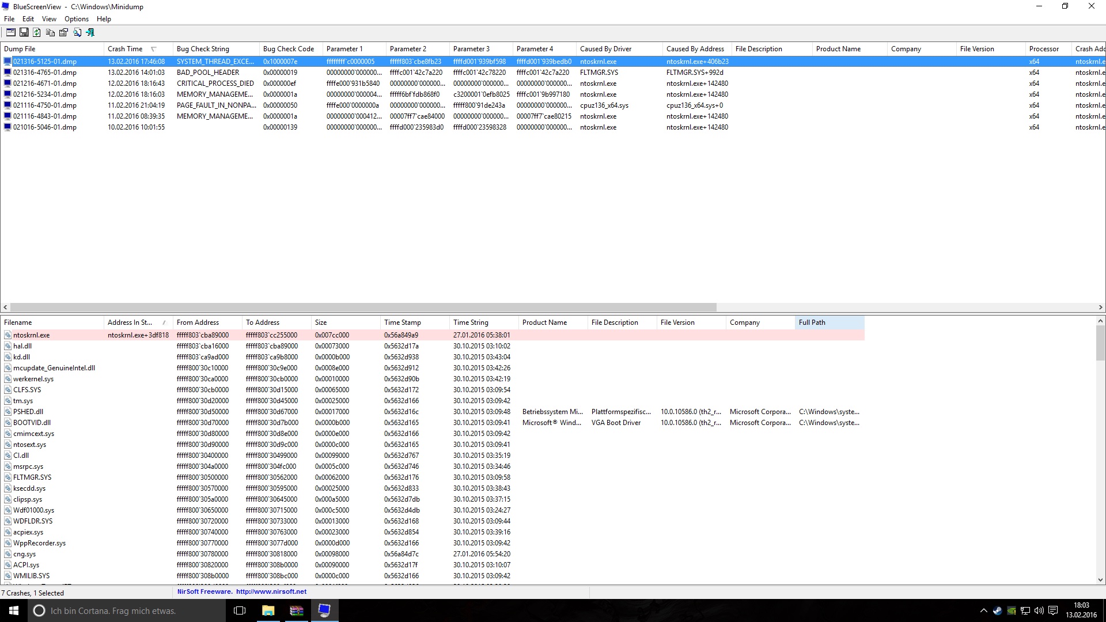Click the green Refresh toolbar icon
Screen dimensions: 1106x622
pyautogui.click(x=37, y=33)
